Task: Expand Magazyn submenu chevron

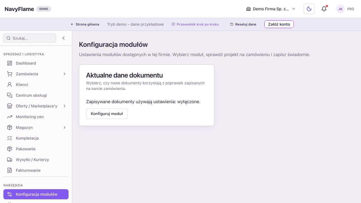Action: [65, 127]
